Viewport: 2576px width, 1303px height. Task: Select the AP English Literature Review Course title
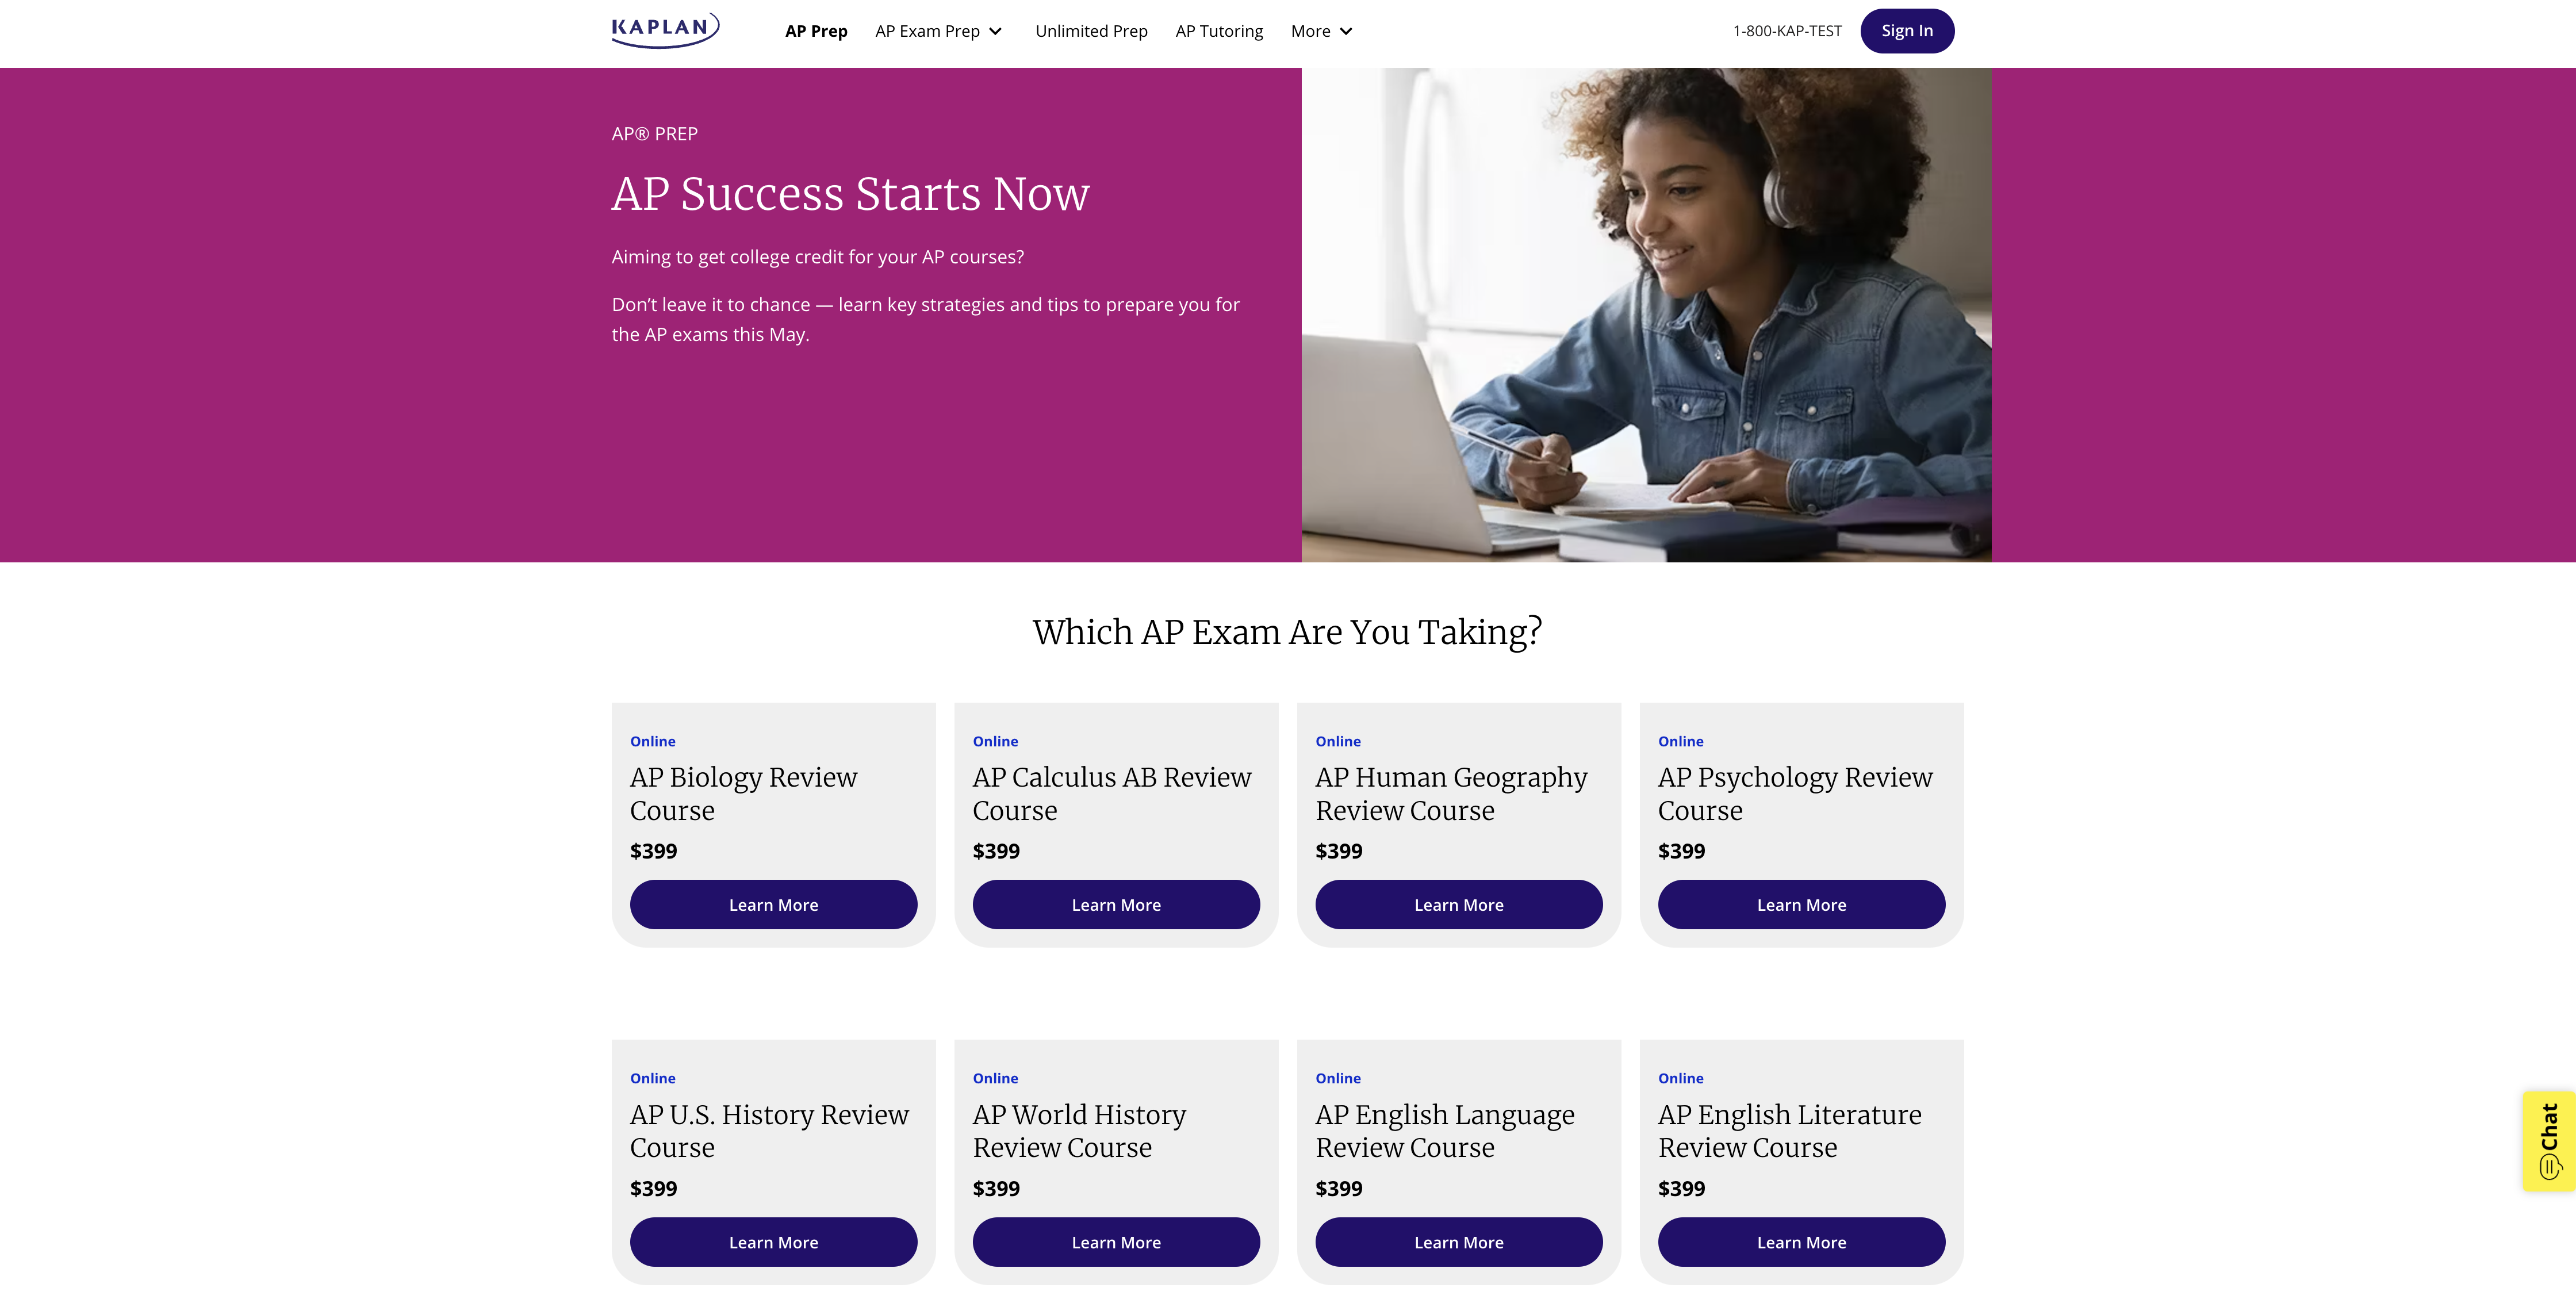[1789, 1131]
